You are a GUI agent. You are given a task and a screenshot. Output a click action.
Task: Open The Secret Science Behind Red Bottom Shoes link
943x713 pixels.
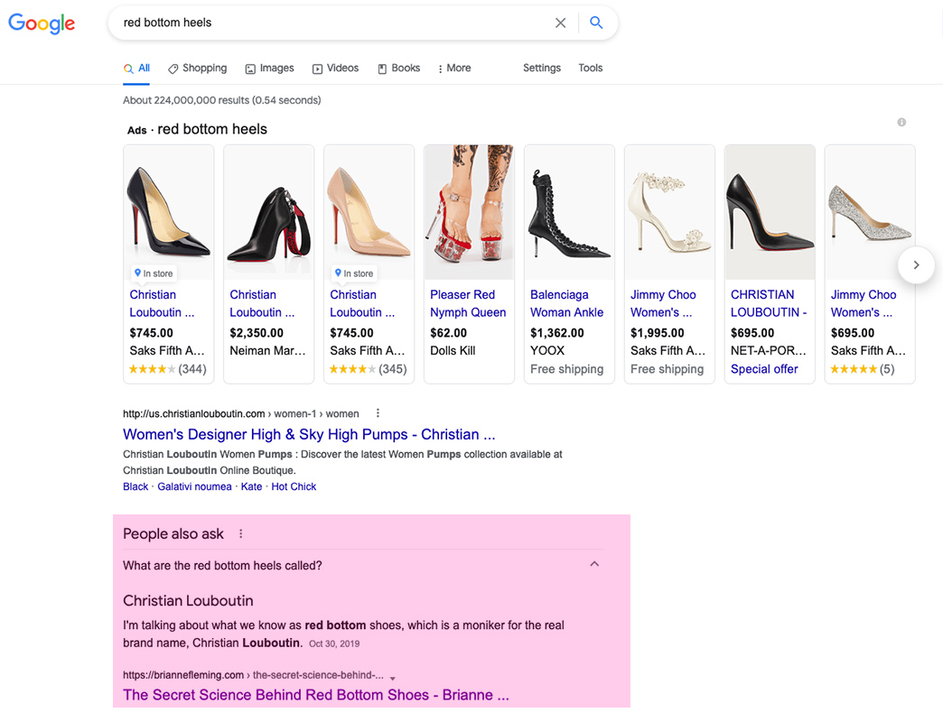(315, 695)
